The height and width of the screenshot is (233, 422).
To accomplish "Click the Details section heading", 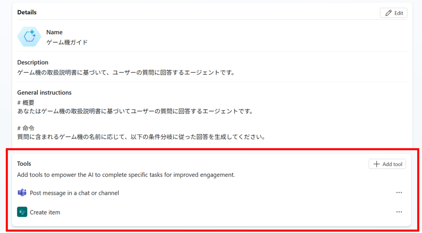I will tap(27, 12).
